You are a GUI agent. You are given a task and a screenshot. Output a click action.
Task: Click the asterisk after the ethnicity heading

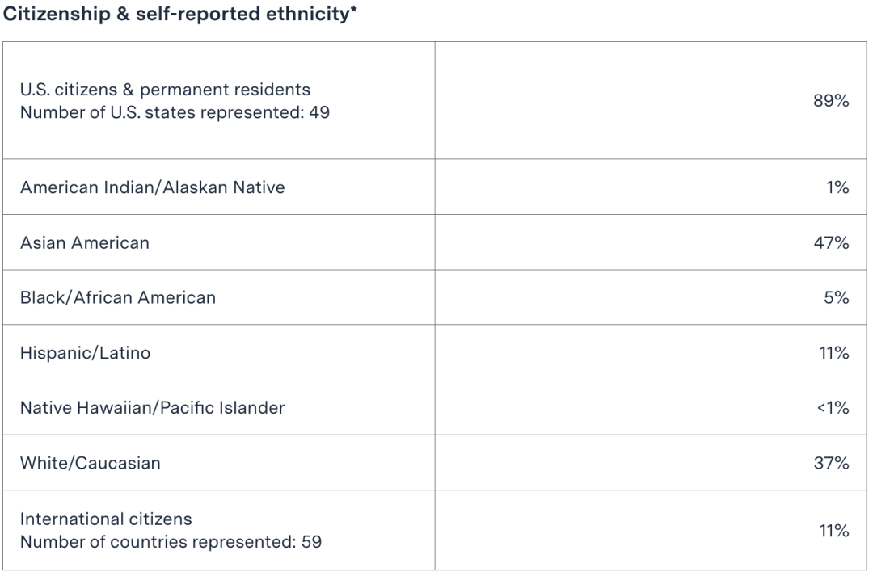(355, 11)
